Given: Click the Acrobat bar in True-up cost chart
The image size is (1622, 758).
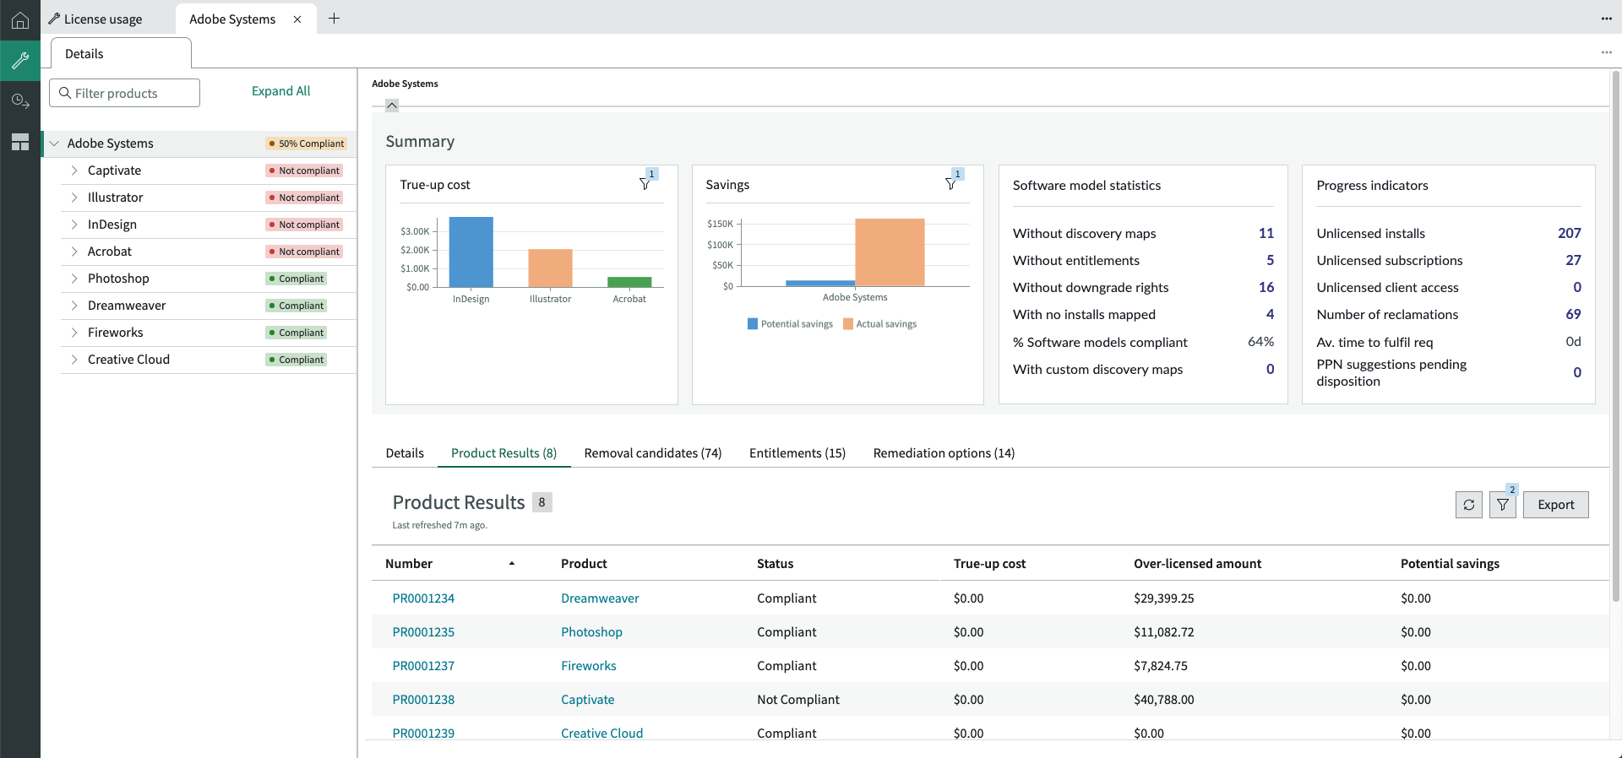Looking at the screenshot, I should 629,282.
